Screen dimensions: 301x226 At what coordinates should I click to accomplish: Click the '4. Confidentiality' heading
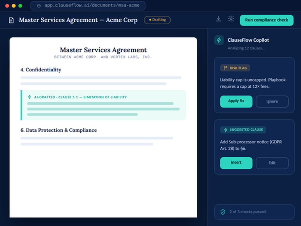click(x=41, y=70)
